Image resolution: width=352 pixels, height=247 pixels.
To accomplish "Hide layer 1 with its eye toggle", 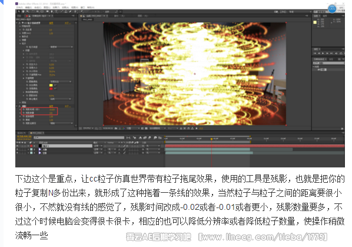I will [x=17, y=146].
